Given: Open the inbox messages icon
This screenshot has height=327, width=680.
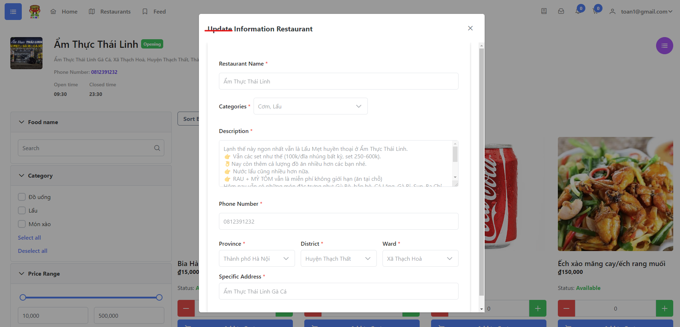Looking at the screenshot, I should [561, 11].
